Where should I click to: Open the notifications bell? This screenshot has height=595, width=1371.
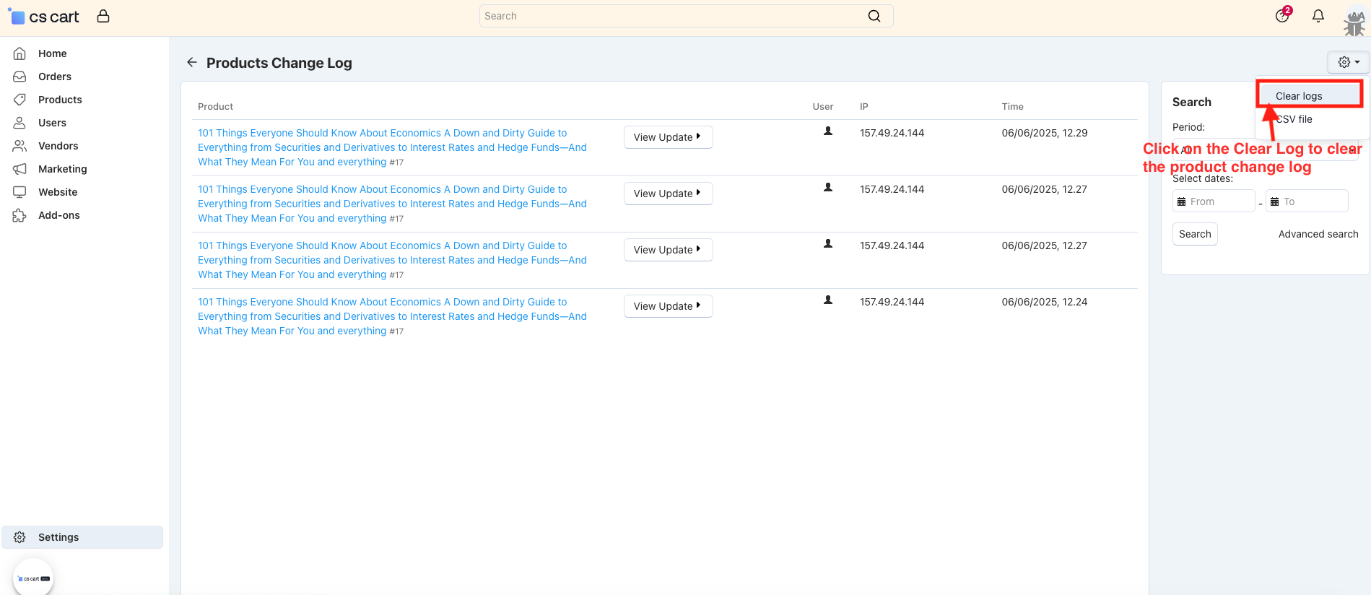[1318, 16]
